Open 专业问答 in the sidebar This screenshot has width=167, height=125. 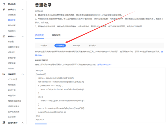(12, 95)
